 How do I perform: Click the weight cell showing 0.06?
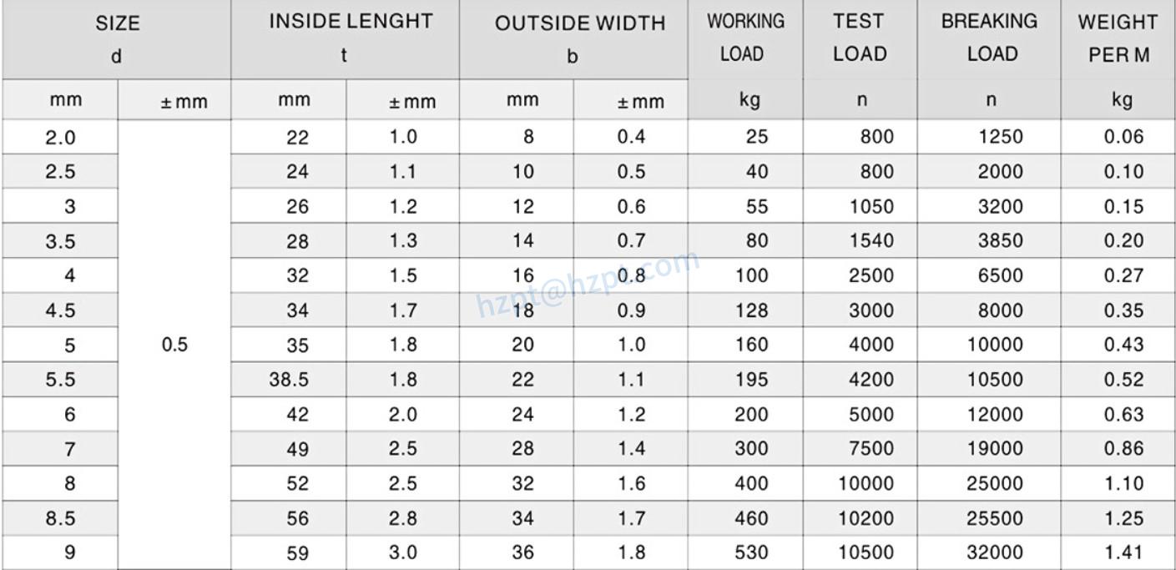[x=1123, y=137]
